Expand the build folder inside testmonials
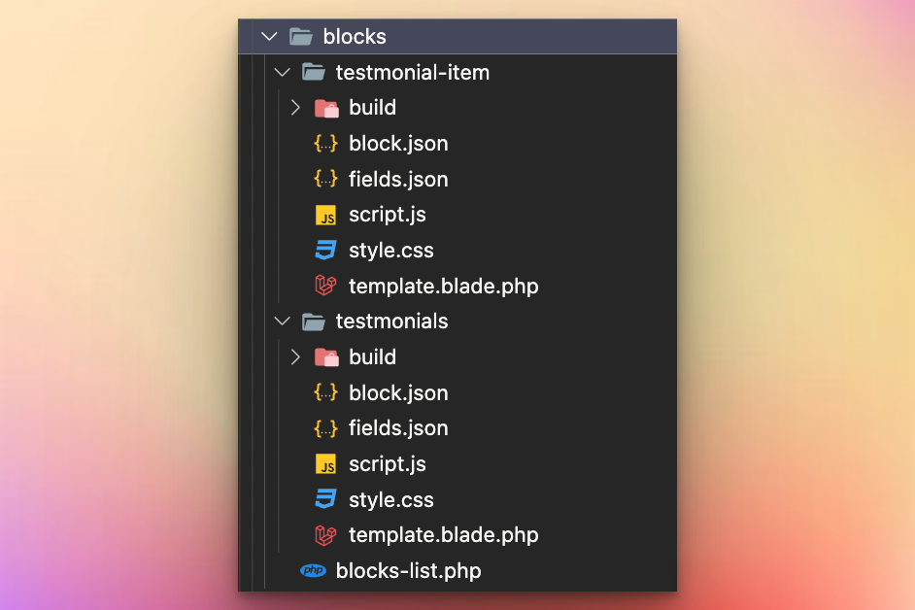 296,357
